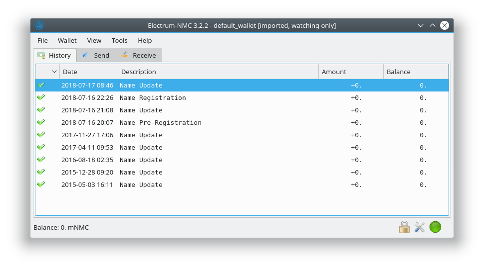
Task: Select the 2017-04-11 09:53 date cell
Action: click(87, 147)
